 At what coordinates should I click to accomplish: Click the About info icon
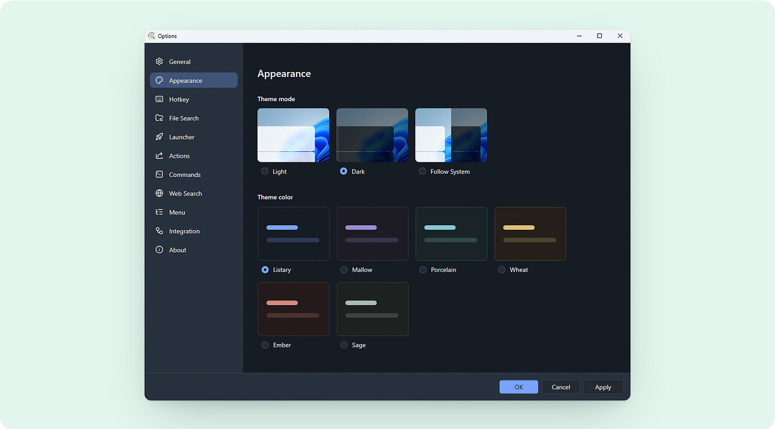[x=159, y=250]
